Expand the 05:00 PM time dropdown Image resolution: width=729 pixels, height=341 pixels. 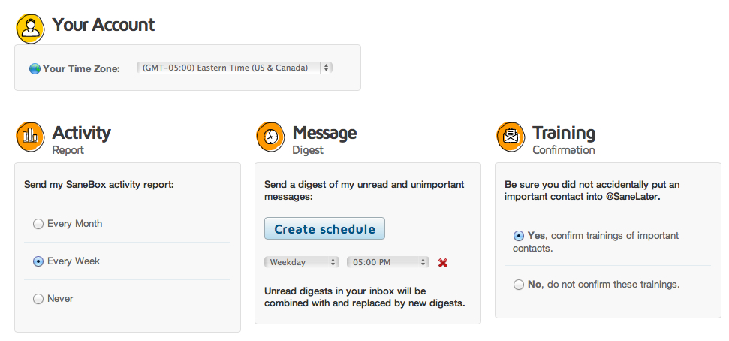coord(387,262)
